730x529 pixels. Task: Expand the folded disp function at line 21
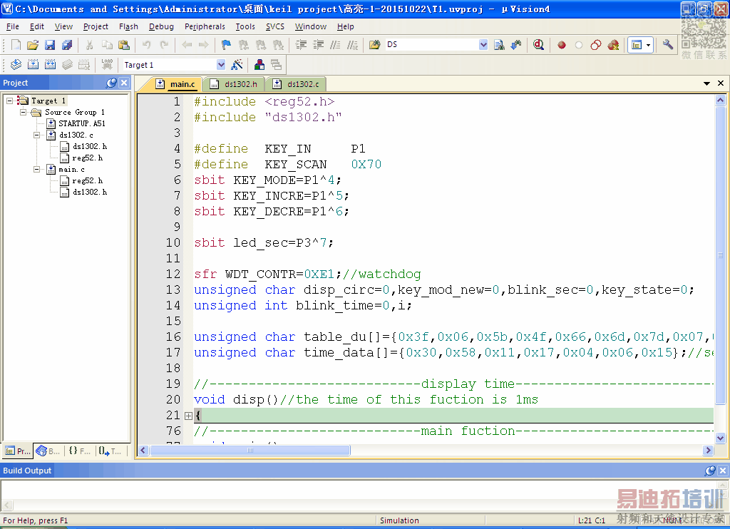(188, 416)
